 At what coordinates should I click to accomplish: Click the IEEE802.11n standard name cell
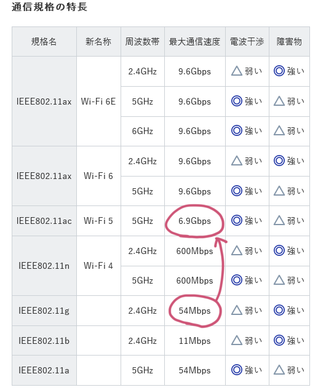click(x=44, y=266)
